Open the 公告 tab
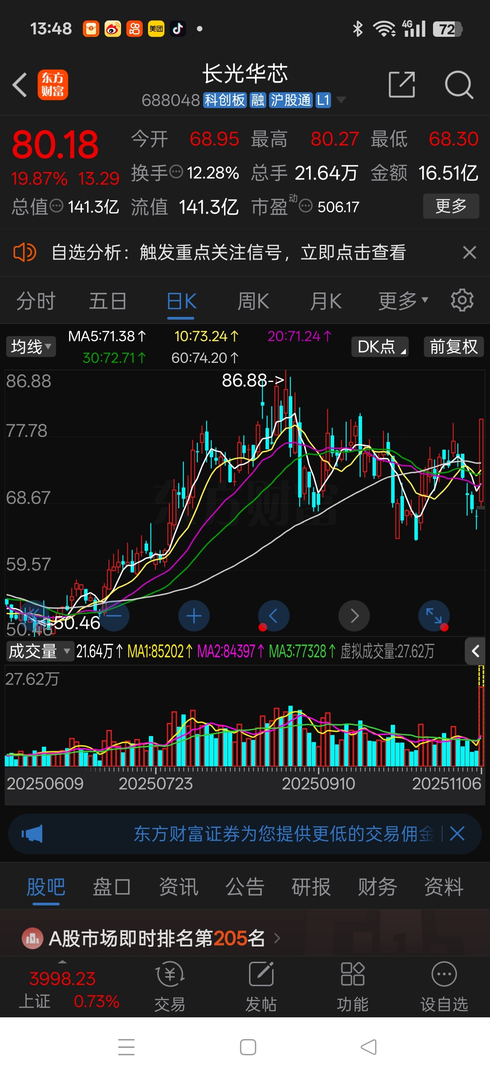 pyautogui.click(x=245, y=887)
